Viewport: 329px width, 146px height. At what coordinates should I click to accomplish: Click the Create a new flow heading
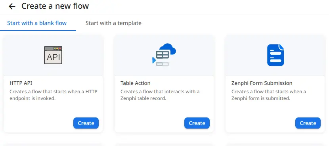55,6
